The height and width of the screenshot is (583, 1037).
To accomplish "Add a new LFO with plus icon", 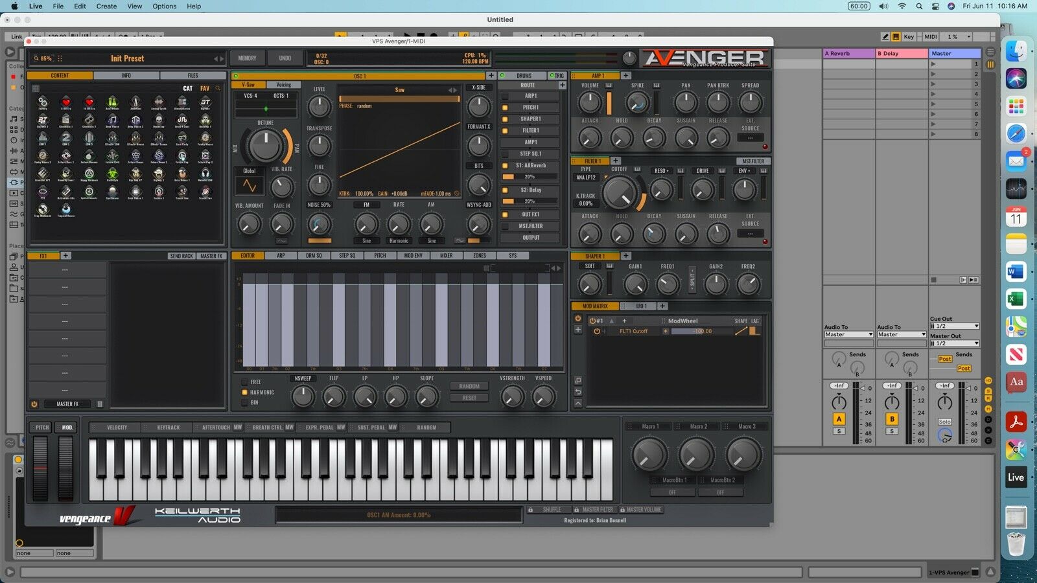I will pos(662,306).
